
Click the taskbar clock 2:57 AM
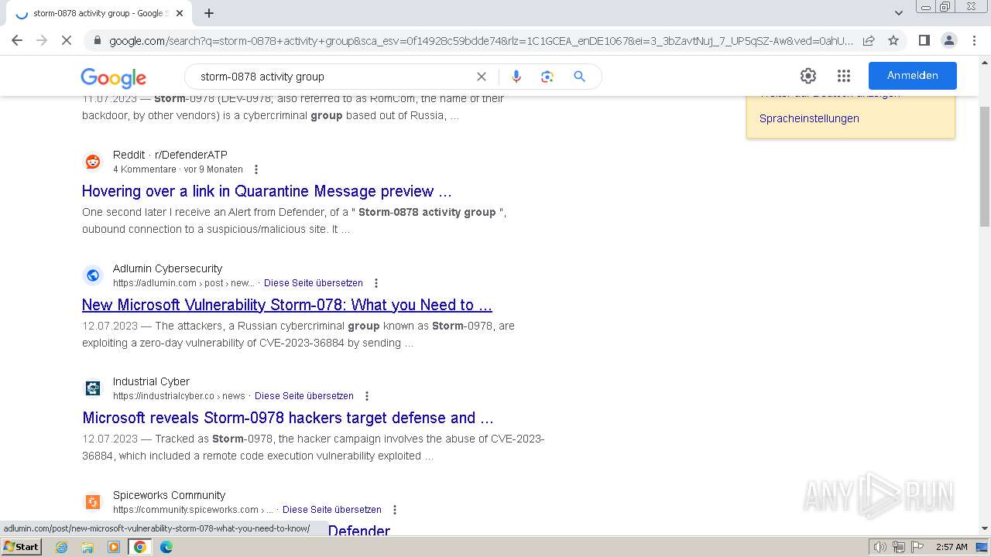click(952, 547)
